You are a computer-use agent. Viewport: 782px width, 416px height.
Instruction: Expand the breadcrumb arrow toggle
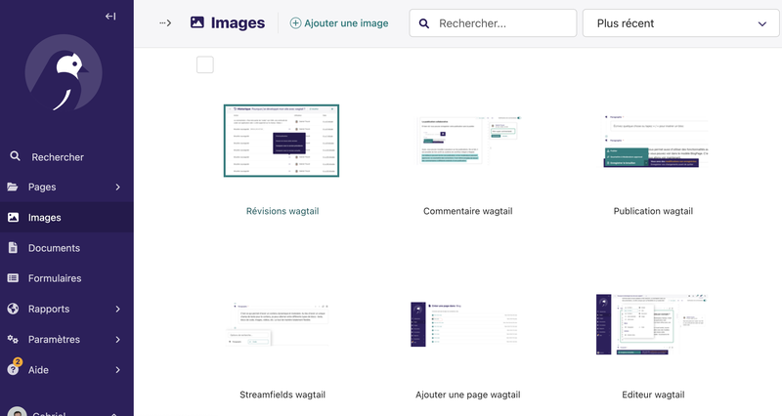point(165,22)
